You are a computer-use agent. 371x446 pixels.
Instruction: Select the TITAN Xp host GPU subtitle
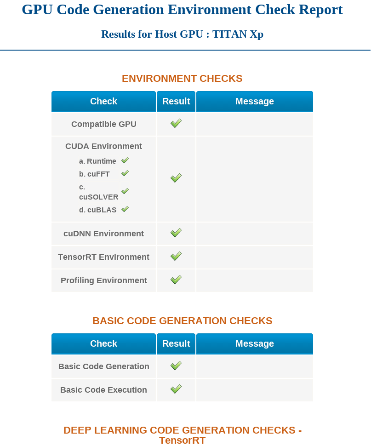[182, 34]
